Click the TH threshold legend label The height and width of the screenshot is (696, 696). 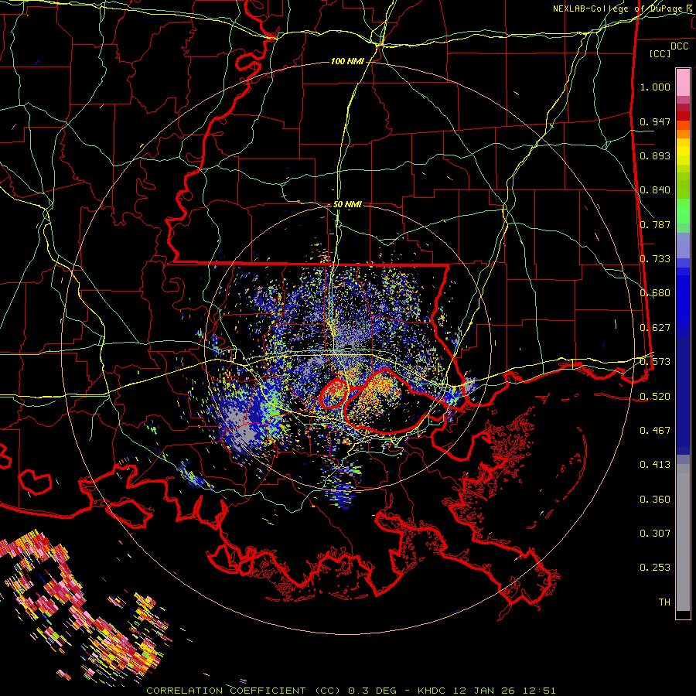tap(664, 602)
